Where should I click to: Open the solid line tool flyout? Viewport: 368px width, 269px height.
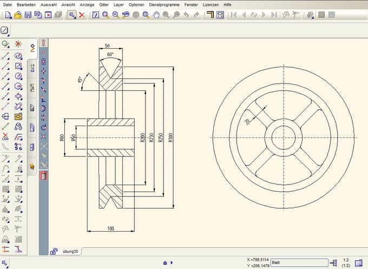[x=5, y=56]
